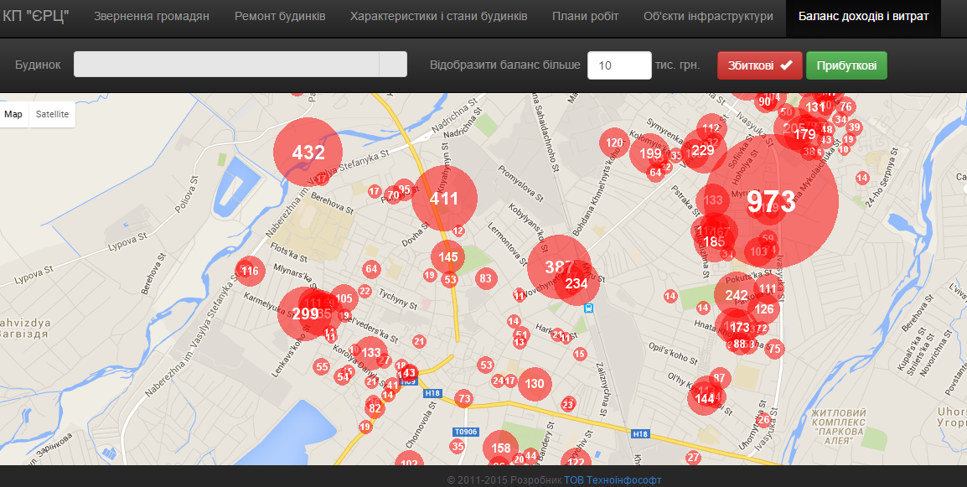Click the КП "ЄРЦ" brand link

click(36, 17)
